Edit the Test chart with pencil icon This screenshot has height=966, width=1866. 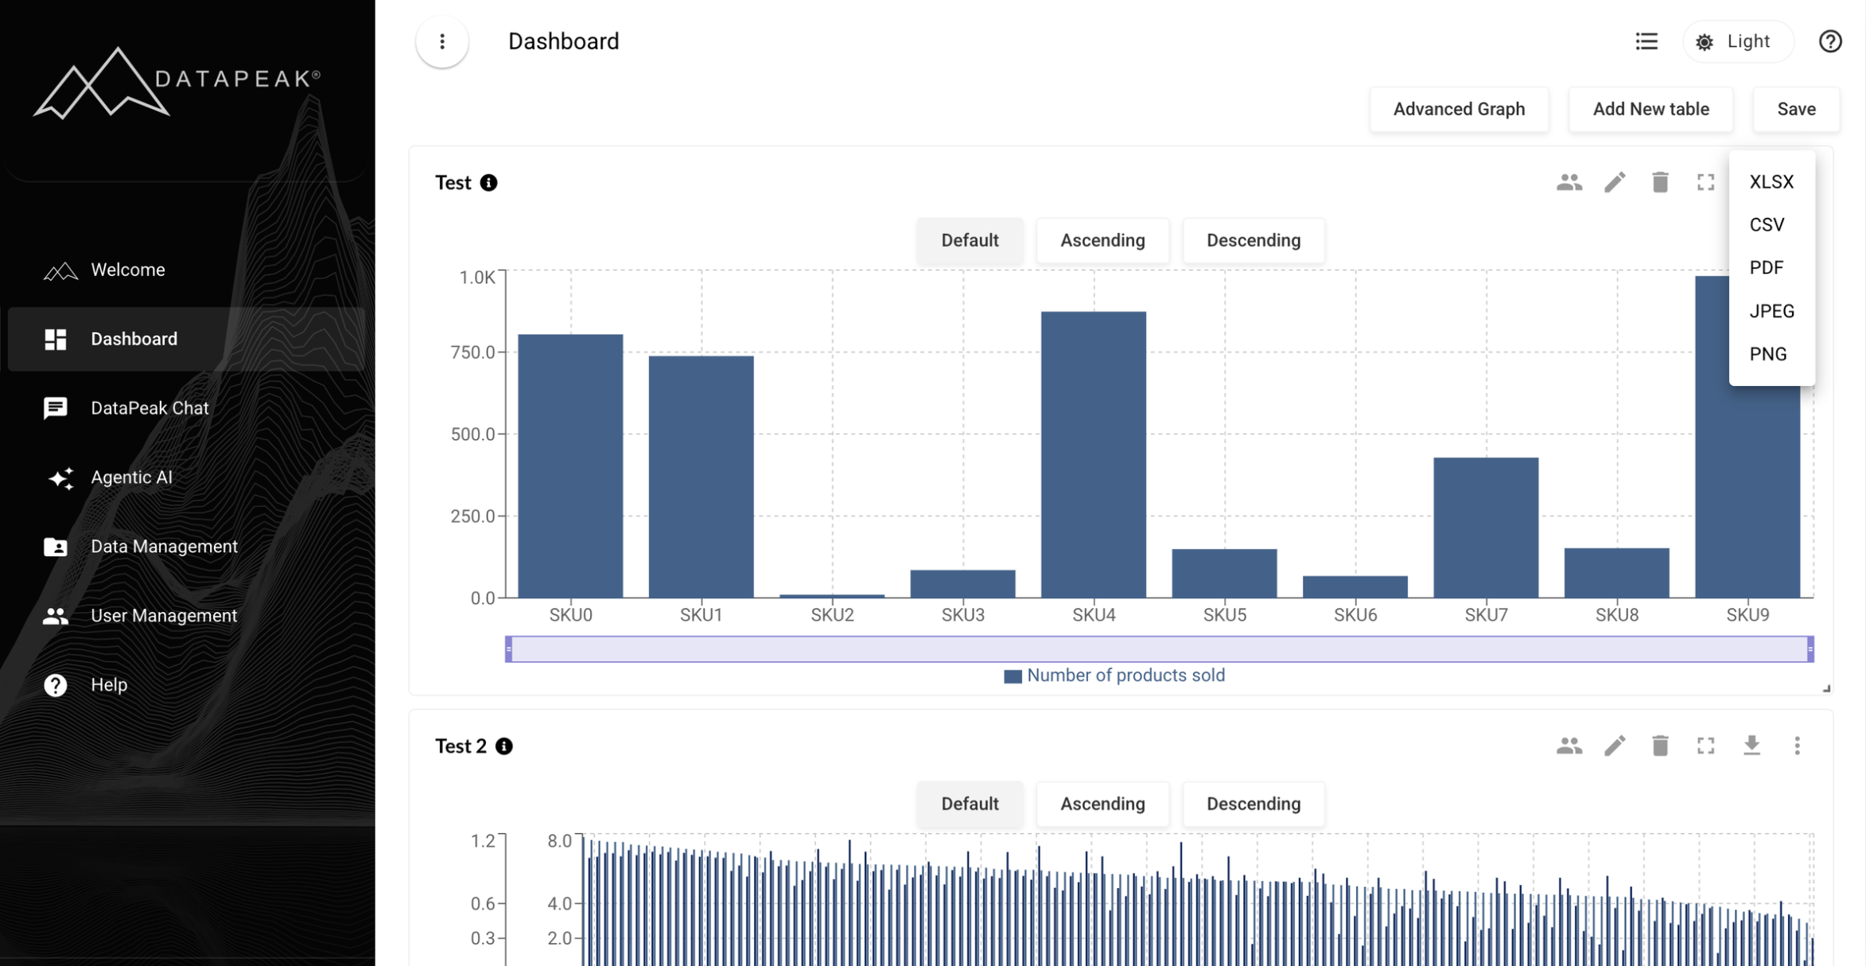pos(1615,182)
